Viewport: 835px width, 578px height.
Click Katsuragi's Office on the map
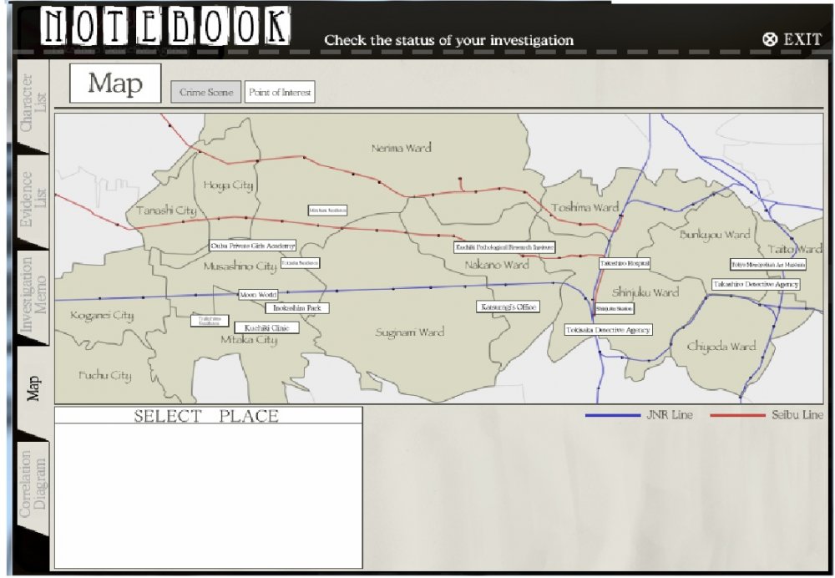coord(508,307)
